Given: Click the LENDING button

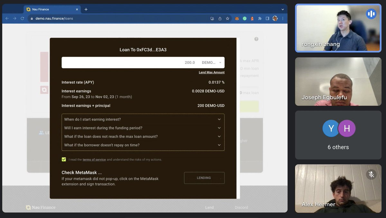Looking at the screenshot, I should pyautogui.click(x=204, y=178).
